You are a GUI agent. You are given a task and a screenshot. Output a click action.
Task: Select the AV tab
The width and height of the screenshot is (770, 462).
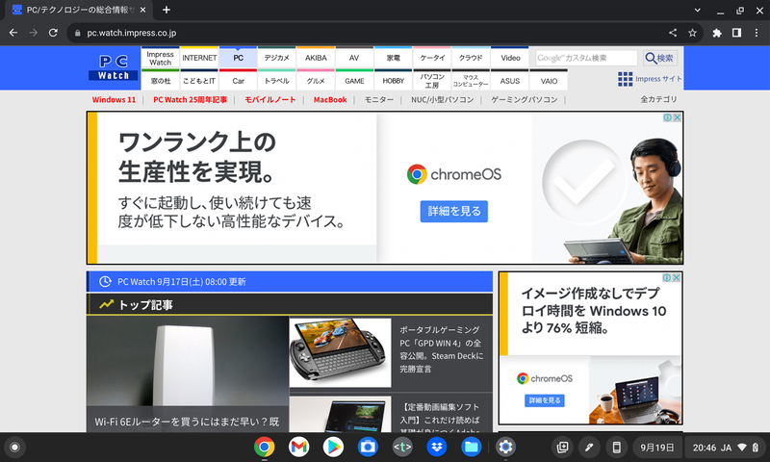354,58
